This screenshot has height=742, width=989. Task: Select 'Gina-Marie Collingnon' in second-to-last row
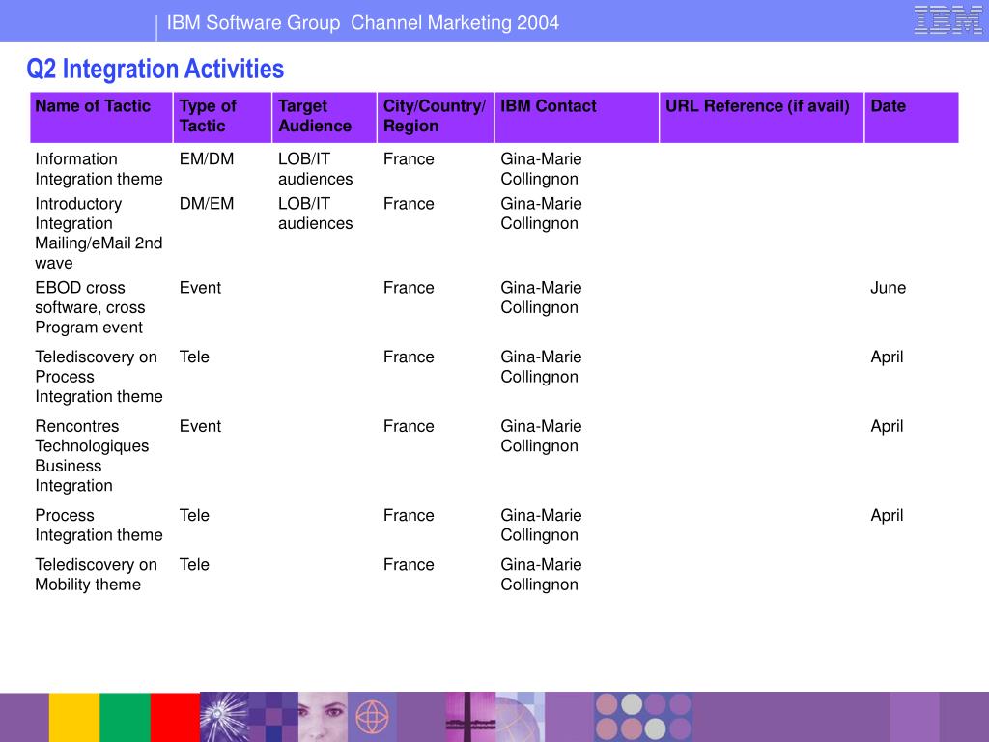[541, 526]
